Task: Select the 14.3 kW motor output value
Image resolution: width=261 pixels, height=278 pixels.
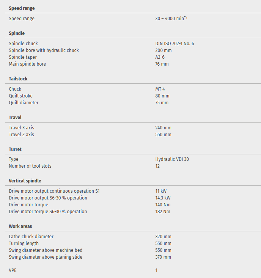Action: click(163, 198)
